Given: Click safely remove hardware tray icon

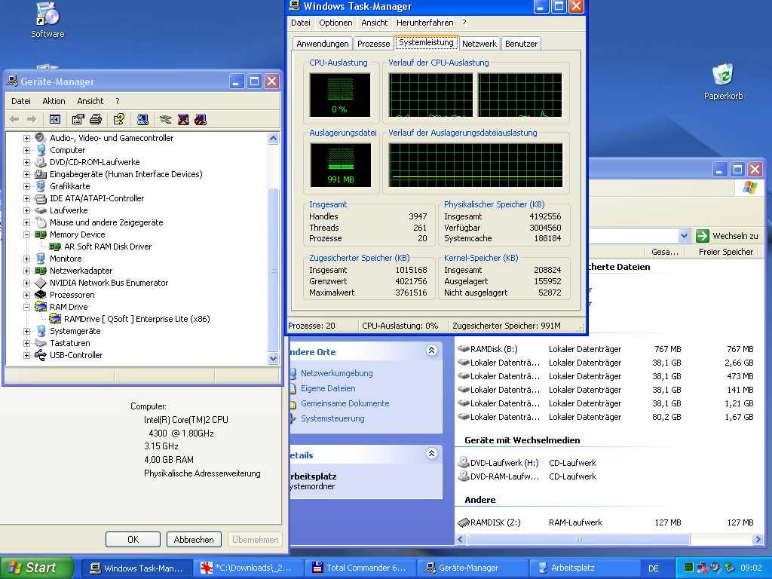Looking at the screenshot, I should pyautogui.click(x=728, y=568).
